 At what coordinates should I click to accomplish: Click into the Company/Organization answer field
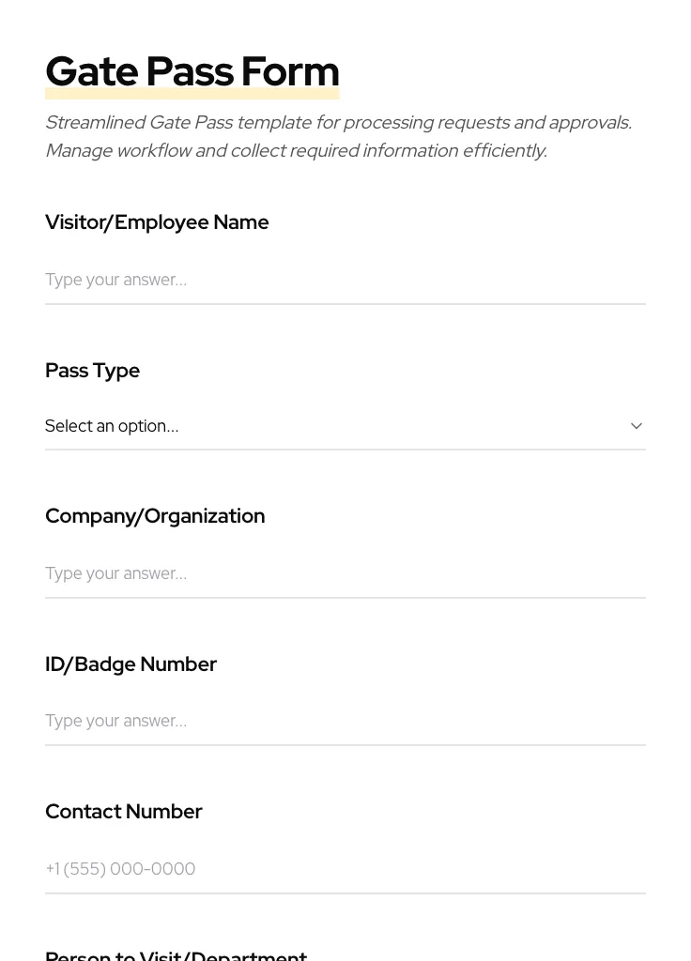tap(345, 573)
